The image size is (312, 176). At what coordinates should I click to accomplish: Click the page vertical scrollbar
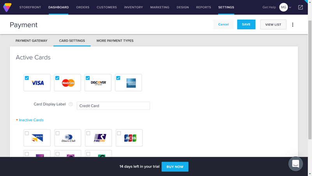click(x=310, y=80)
